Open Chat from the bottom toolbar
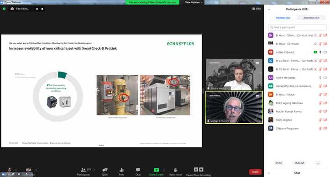The width and height of the screenshot is (330, 177). (138, 172)
